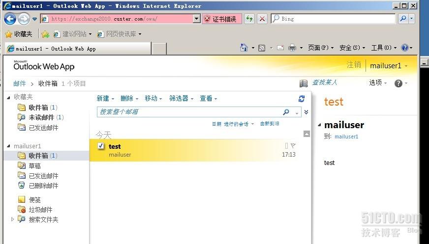
Task: Collapse the mailuser1 mailbox tree
Action: [x=8, y=146]
